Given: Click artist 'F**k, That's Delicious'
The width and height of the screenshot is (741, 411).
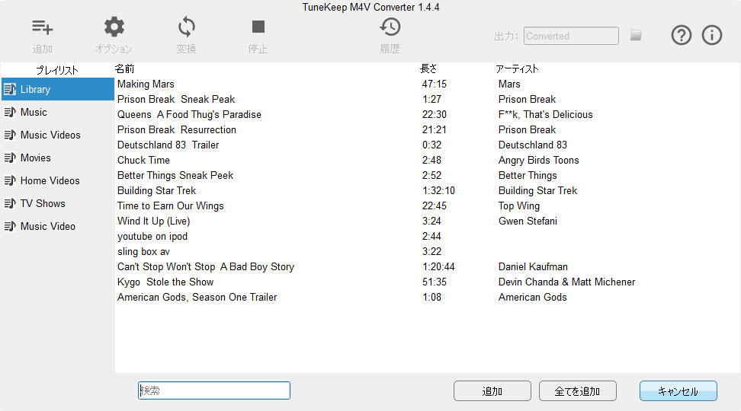Looking at the screenshot, I should [x=545, y=114].
